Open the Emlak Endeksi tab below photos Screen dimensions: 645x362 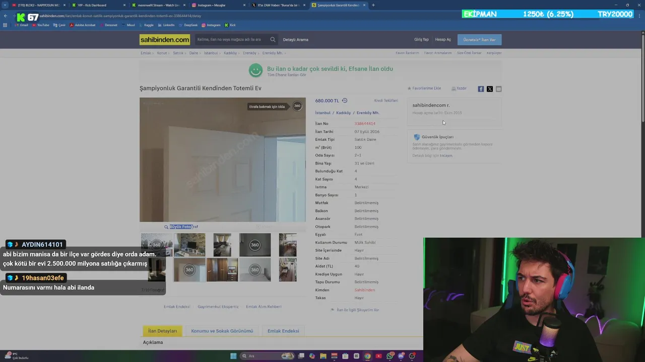click(283, 331)
